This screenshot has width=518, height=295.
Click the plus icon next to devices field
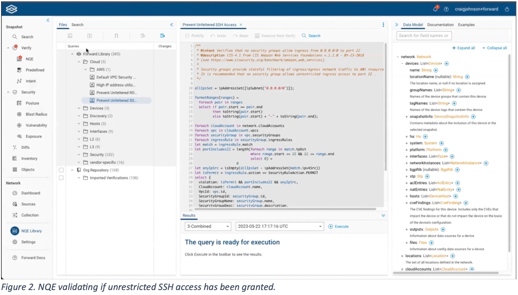tap(446, 64)
